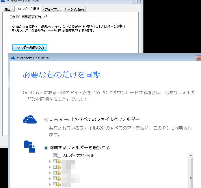This screenshot has width=201, height=188.
Task: Select the 同期するフォルダーを選択する radio button
Action: 46,148
